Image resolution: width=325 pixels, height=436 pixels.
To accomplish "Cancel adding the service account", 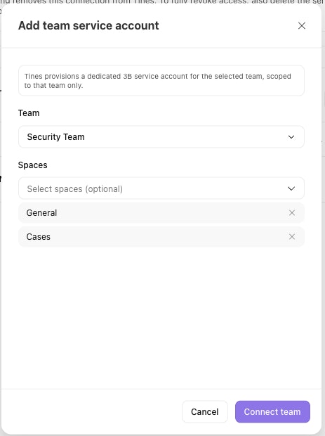I will pos(205,412).
